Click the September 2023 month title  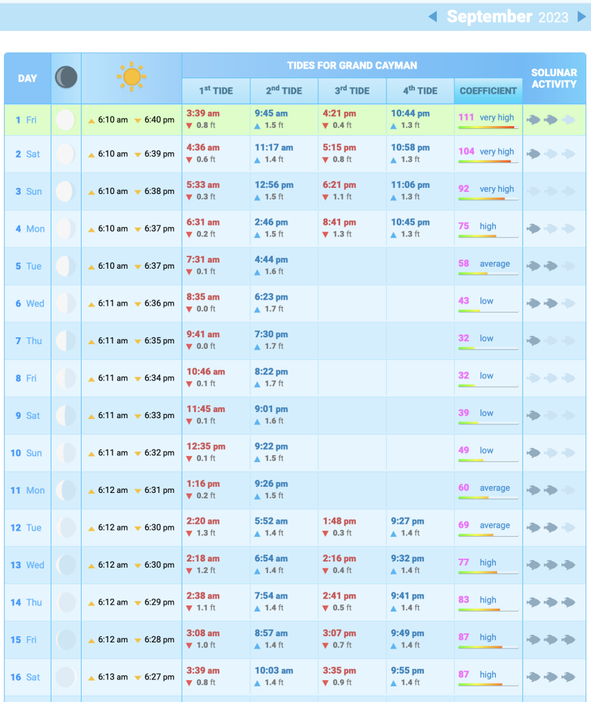click(x=507, y=16)
